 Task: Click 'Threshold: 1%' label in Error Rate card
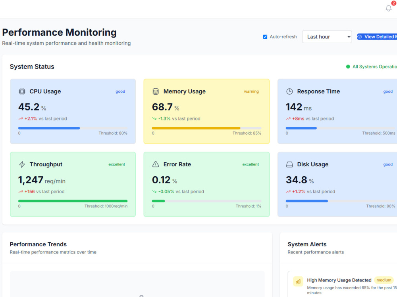[x=248, y=206]
